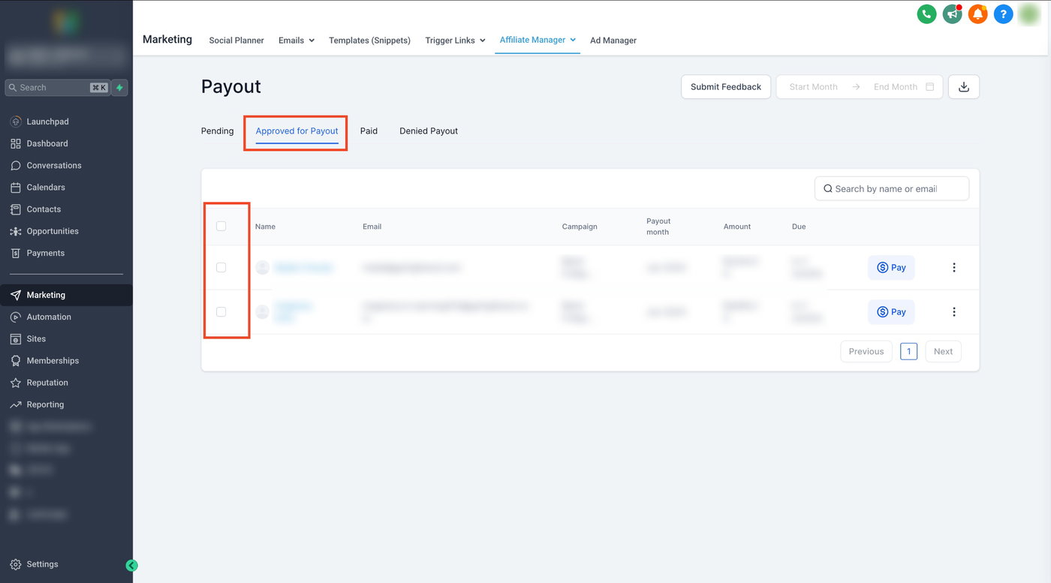Click Pay button in first row

pyautogui.click(x=891, y=268)
